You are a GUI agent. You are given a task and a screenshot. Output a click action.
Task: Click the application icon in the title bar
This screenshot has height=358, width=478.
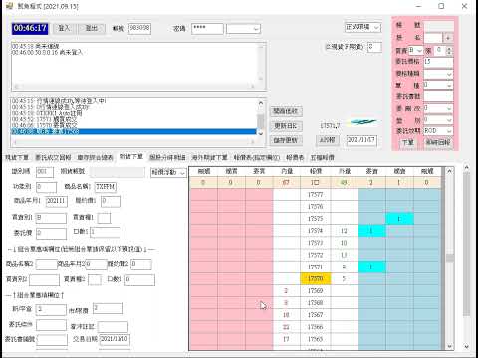click(10, 6)
